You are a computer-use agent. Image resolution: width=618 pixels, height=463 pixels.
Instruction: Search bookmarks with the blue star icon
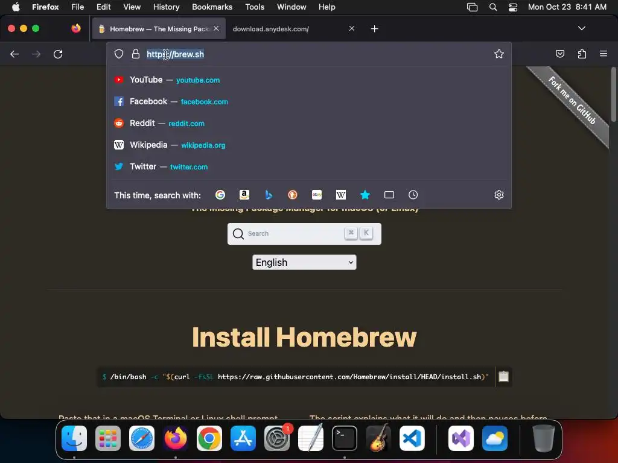(365, 195)
